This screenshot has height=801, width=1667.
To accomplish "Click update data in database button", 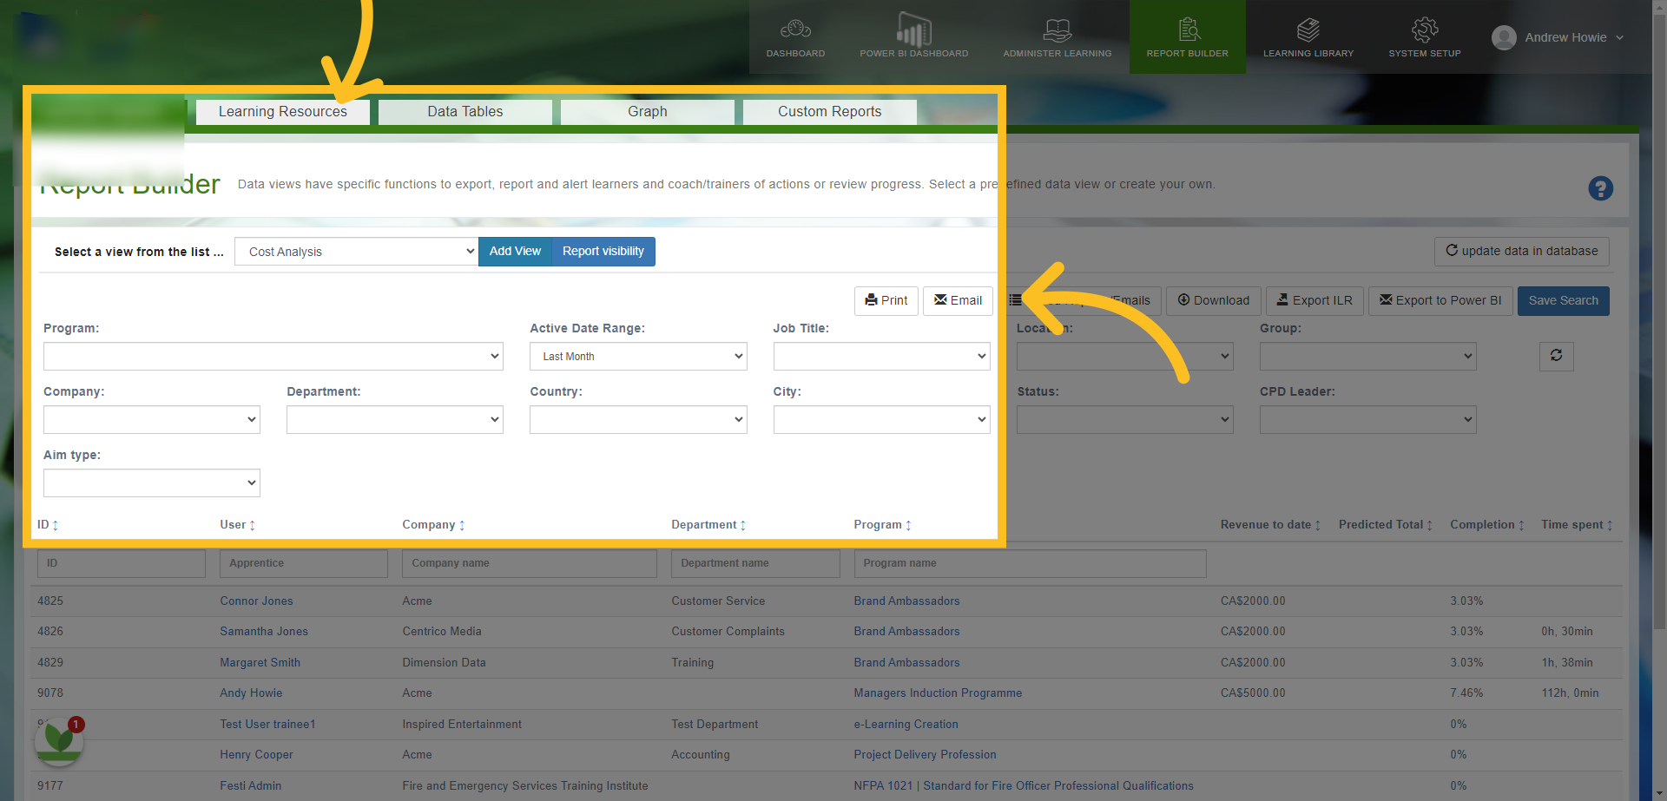I will [x=1521, y=252].
